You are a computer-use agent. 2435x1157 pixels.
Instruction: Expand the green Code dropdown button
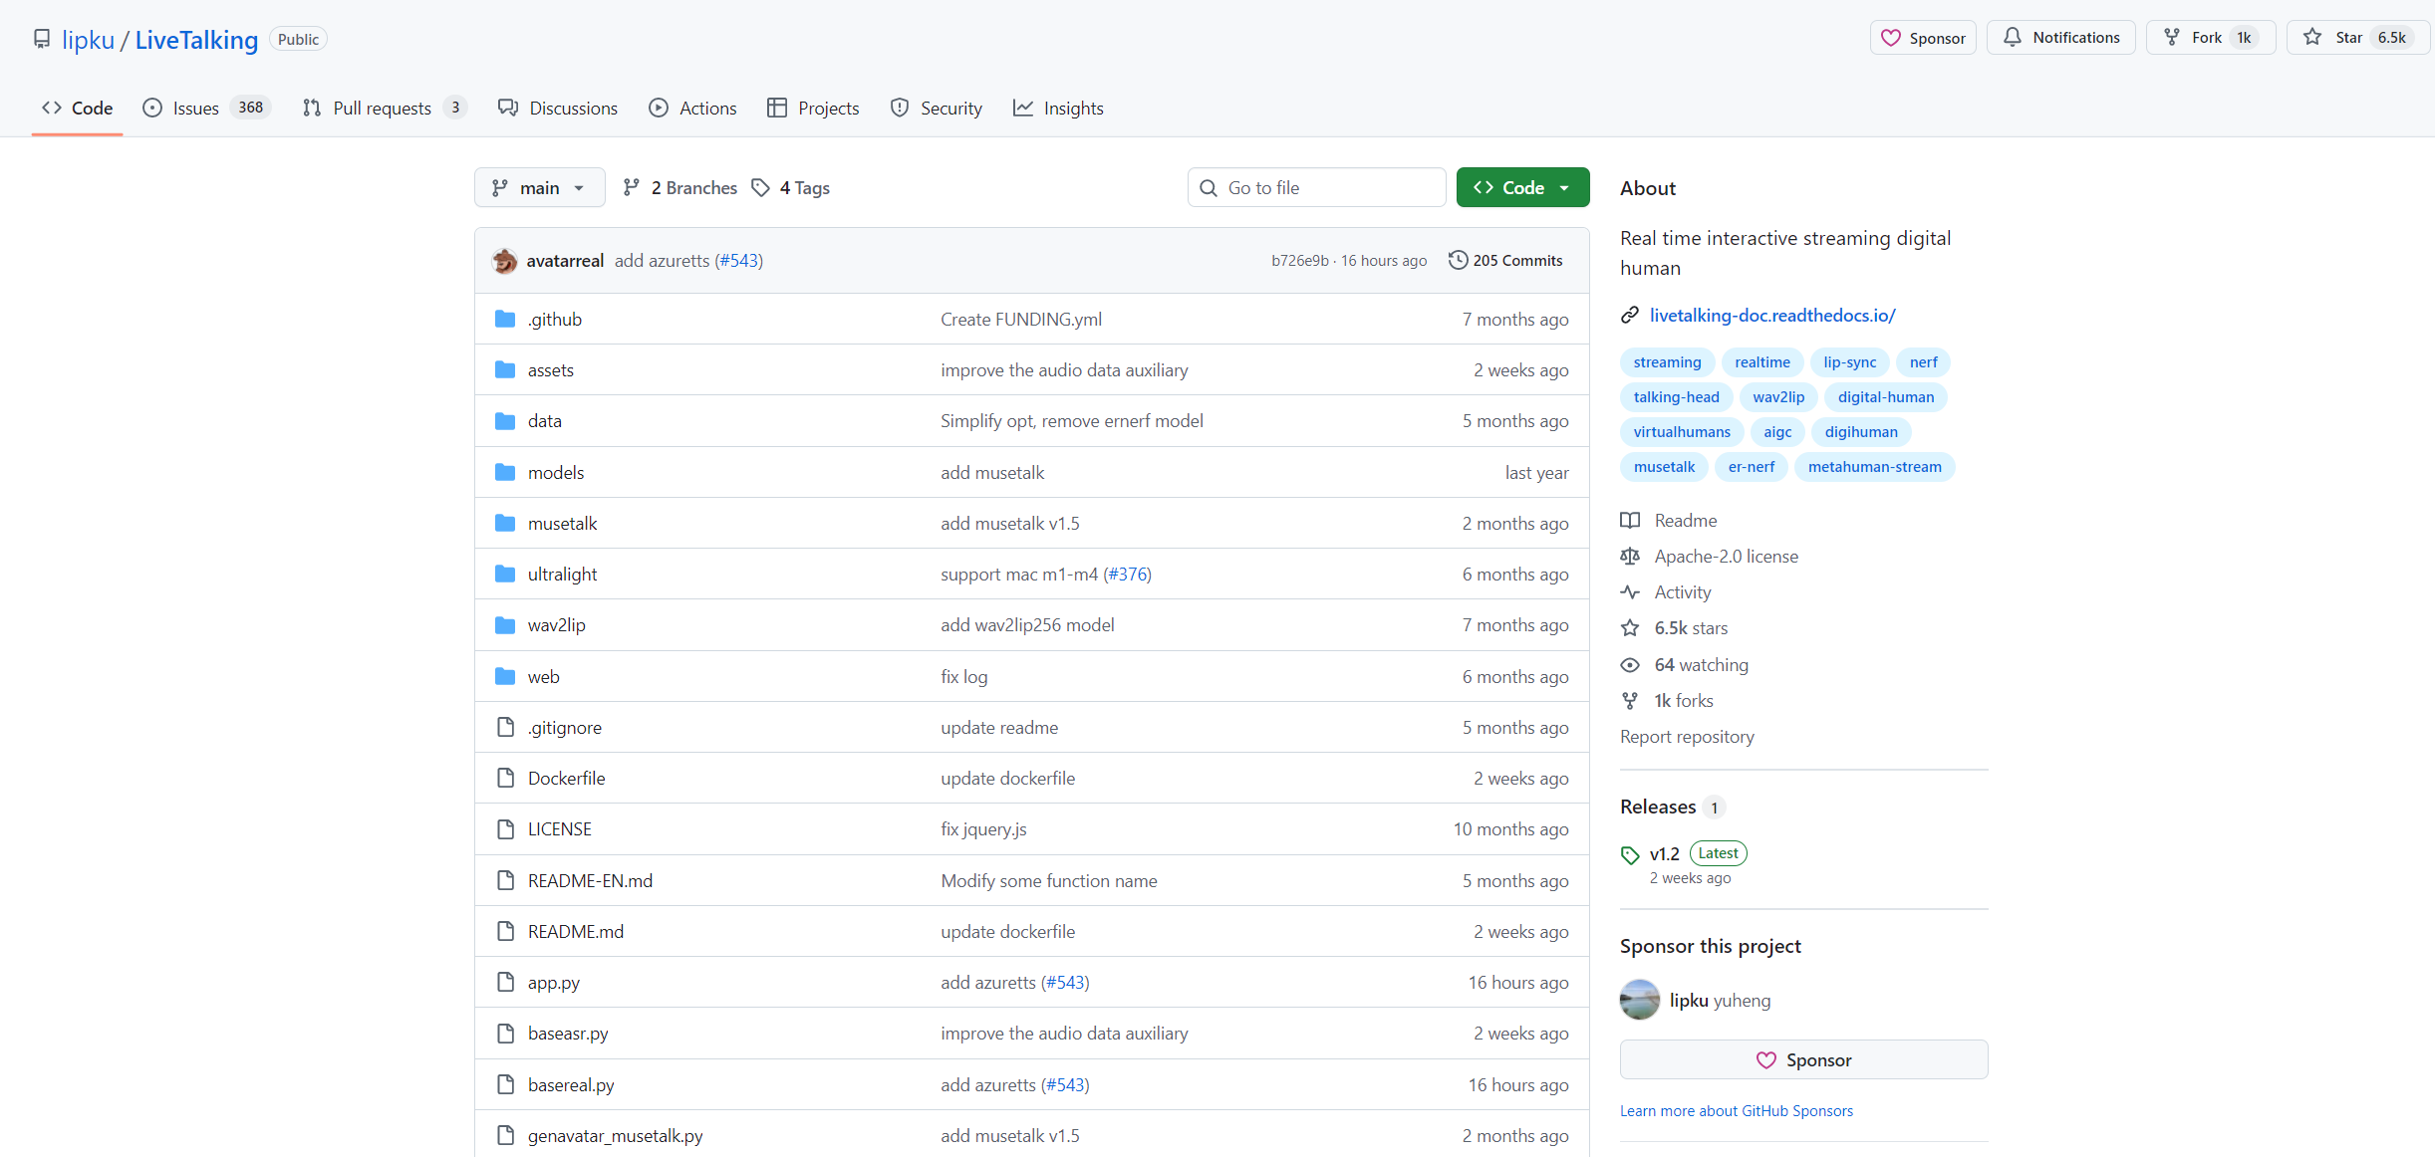tap(1522, 188)
